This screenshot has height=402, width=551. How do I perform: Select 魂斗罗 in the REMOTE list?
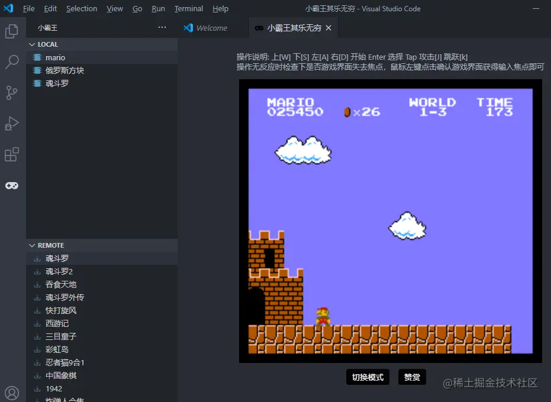tap(102, 258)
